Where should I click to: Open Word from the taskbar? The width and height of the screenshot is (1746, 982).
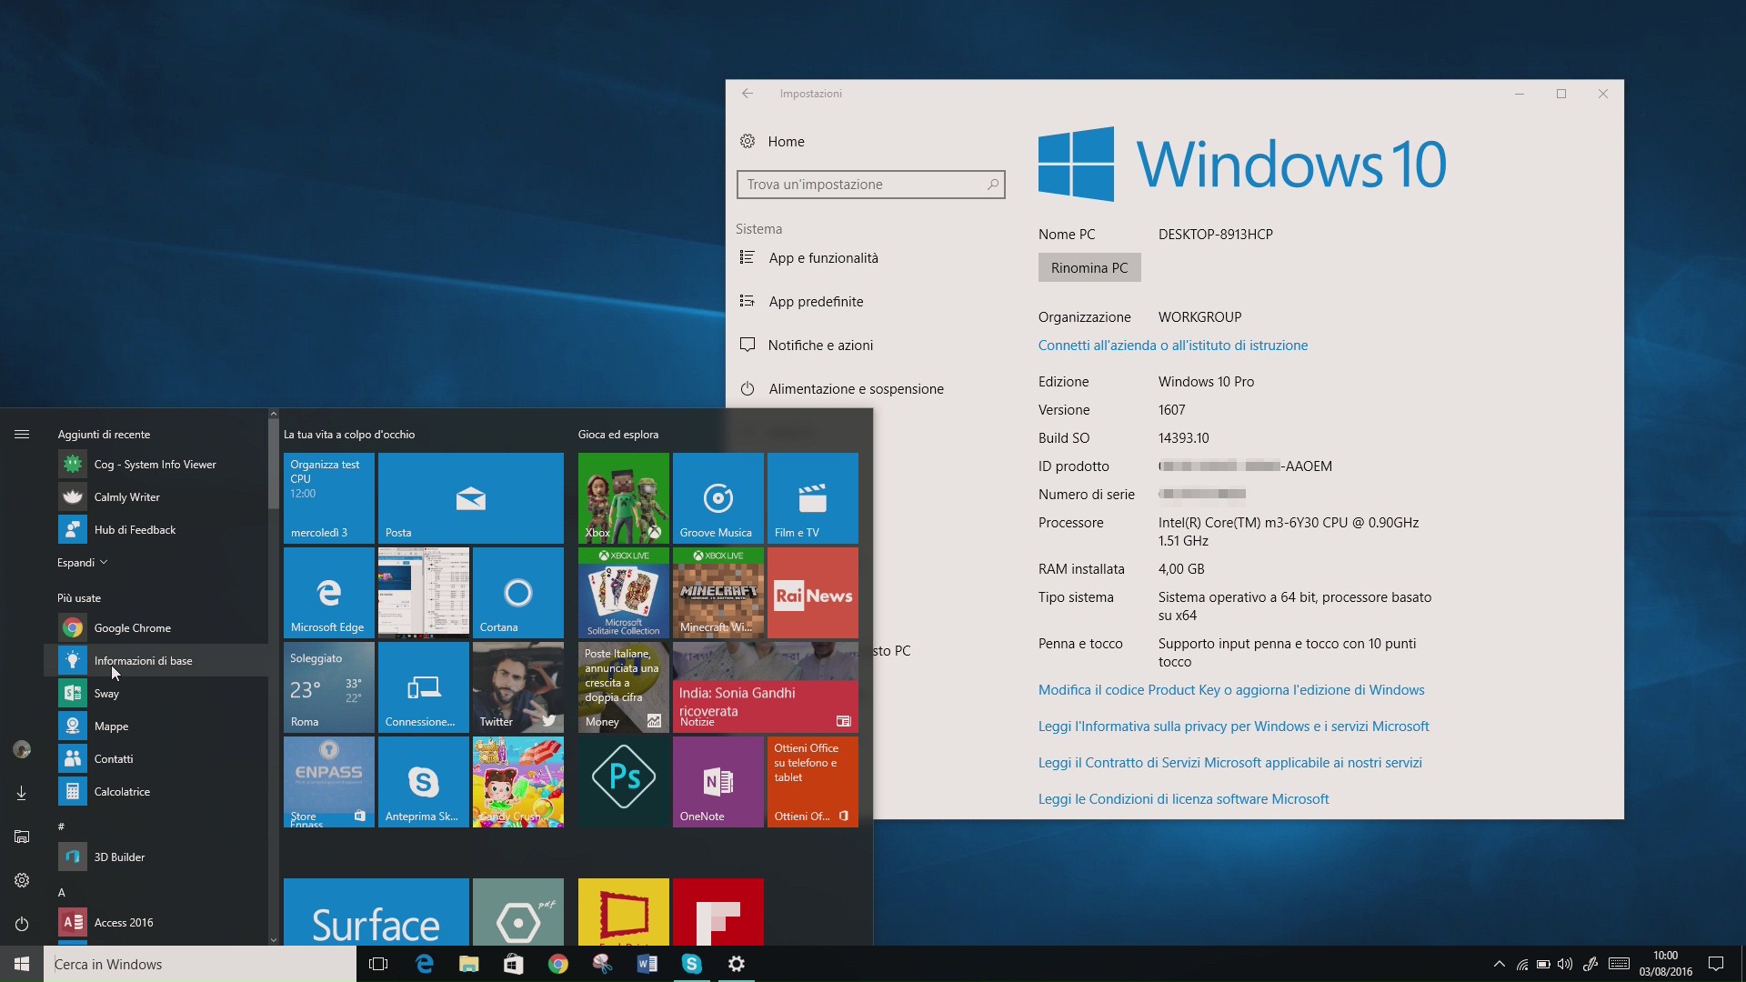647,964
